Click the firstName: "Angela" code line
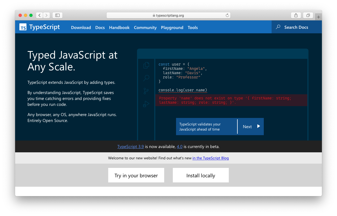 tap(185, 69)
